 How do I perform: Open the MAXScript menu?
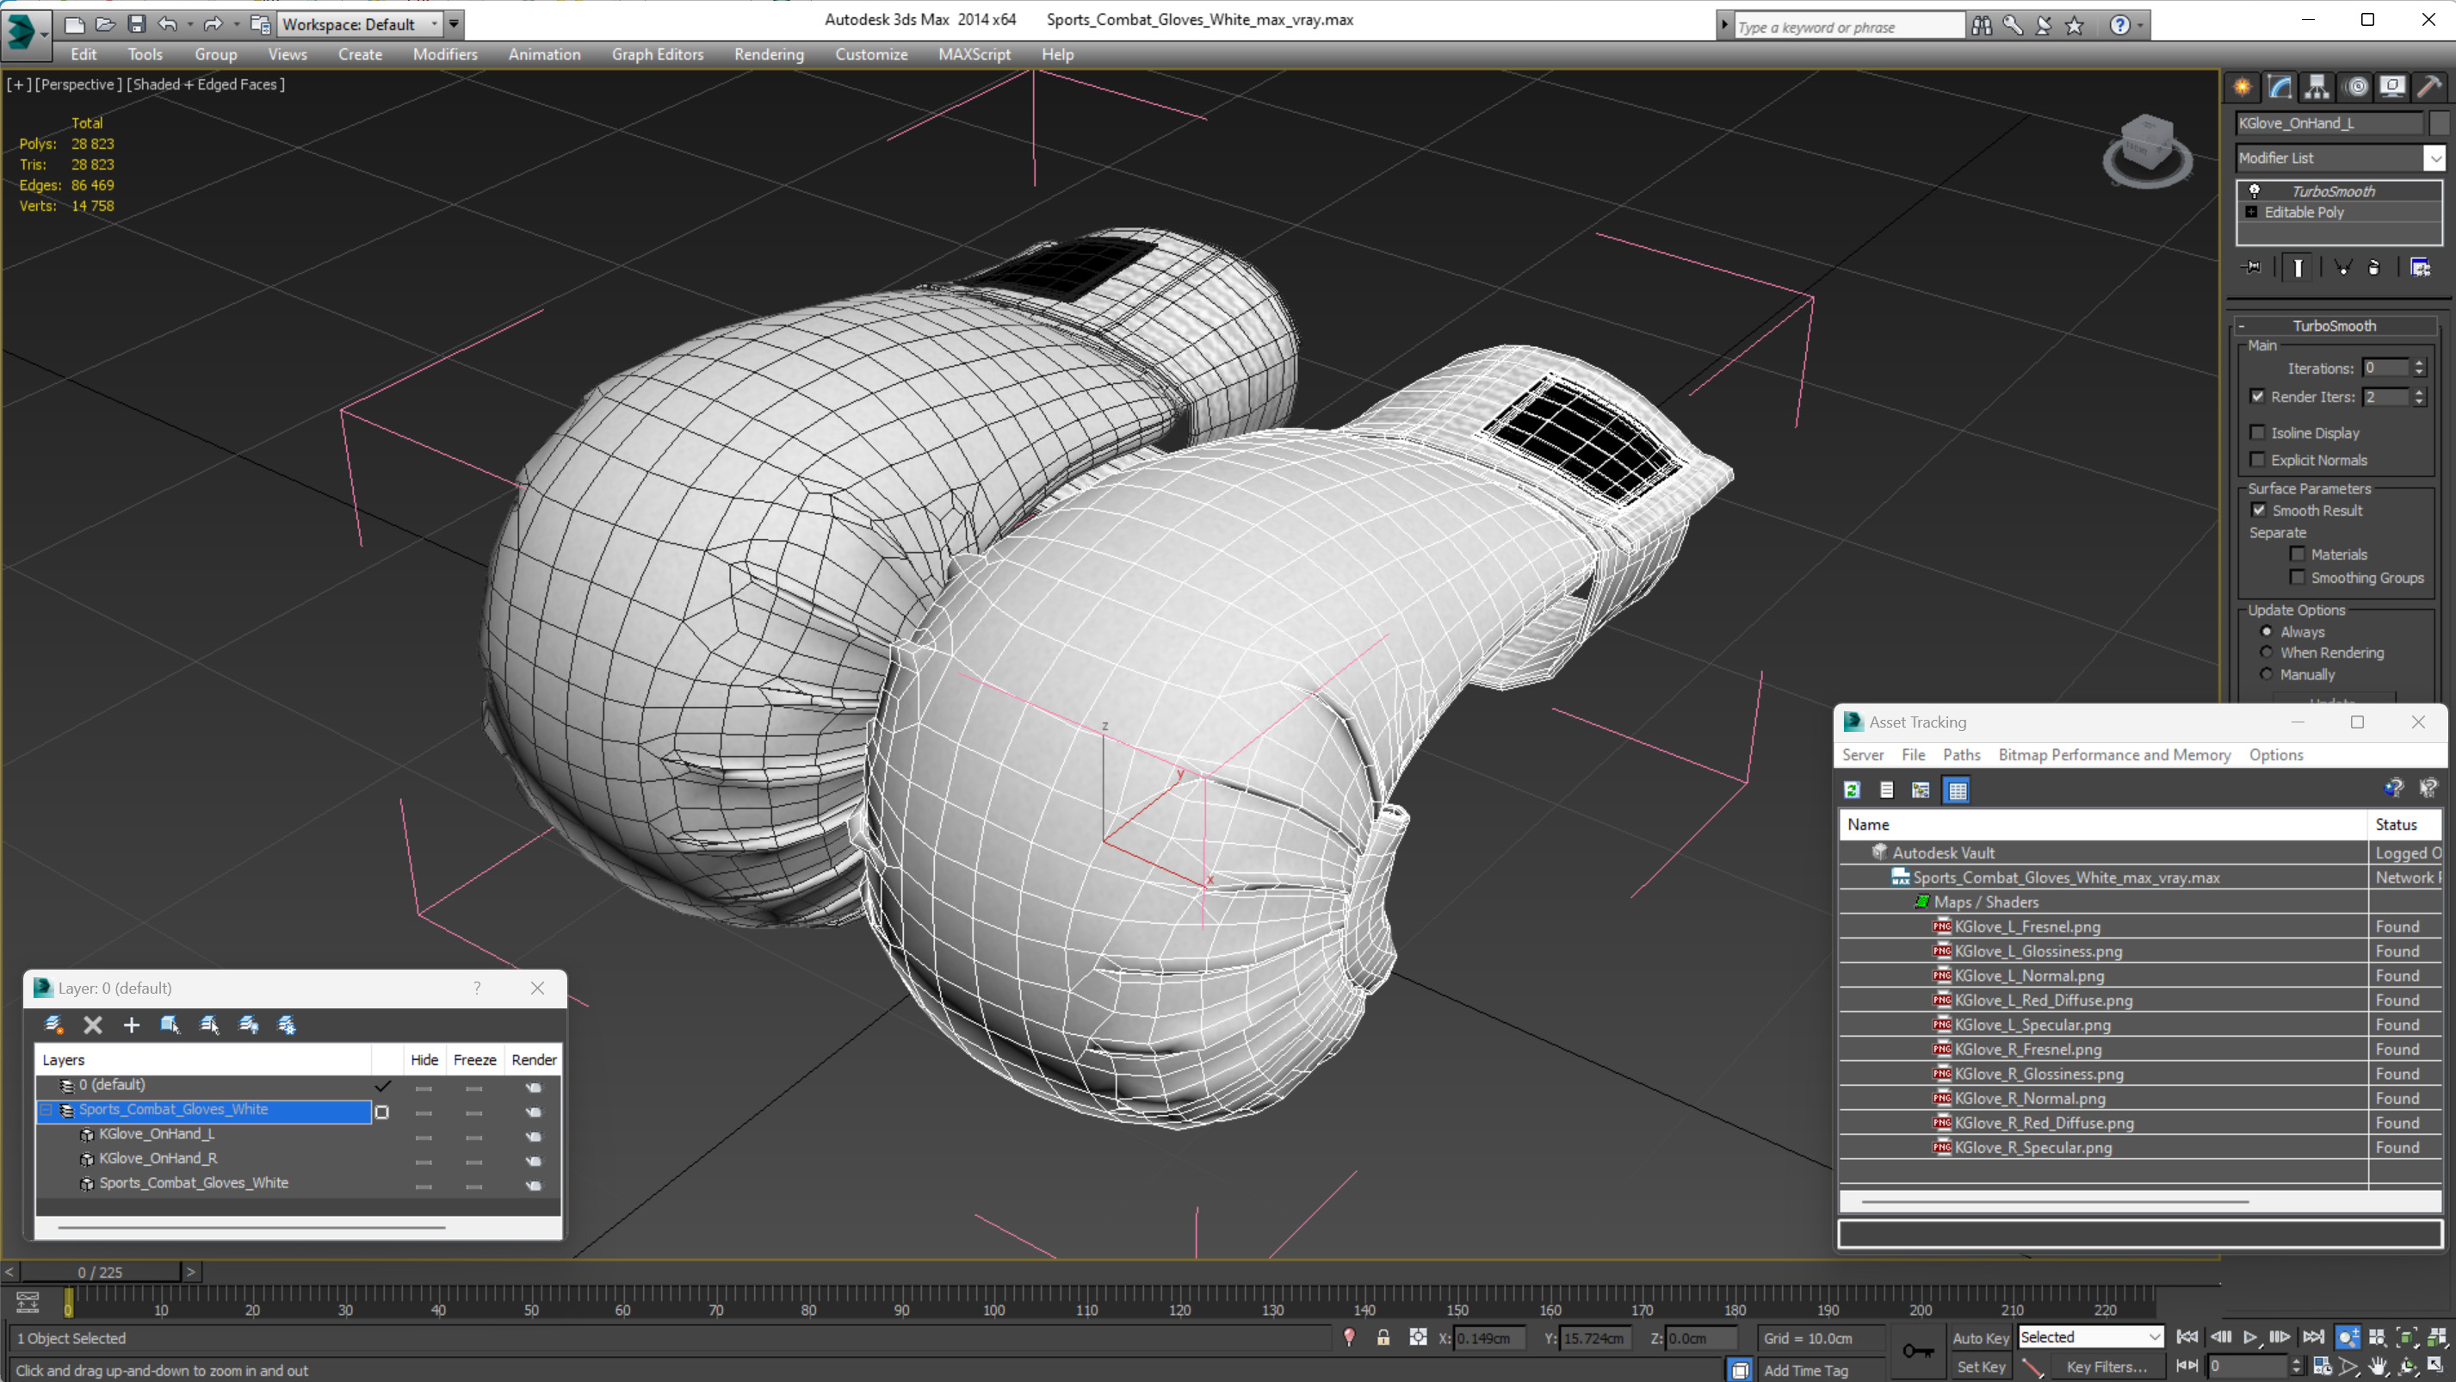click(974, 54)
